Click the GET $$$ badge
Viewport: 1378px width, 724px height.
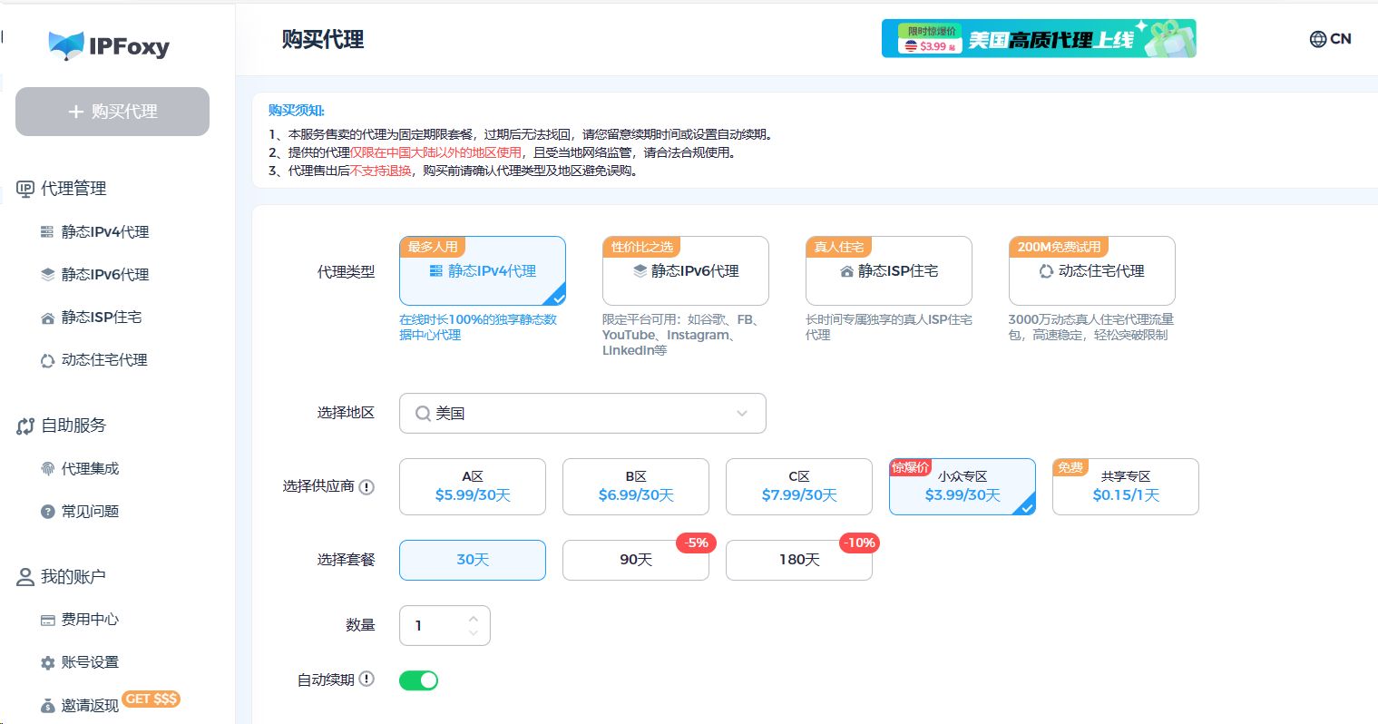pyautogui.click(x=151, y=699)
